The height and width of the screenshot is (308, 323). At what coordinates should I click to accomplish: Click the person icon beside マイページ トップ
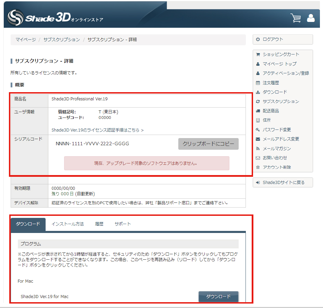pos(258,64)
